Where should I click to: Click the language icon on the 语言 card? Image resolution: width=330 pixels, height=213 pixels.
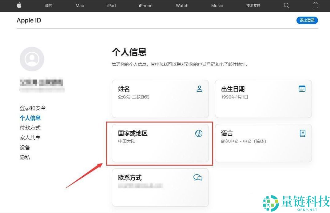(x=302, y=133)
